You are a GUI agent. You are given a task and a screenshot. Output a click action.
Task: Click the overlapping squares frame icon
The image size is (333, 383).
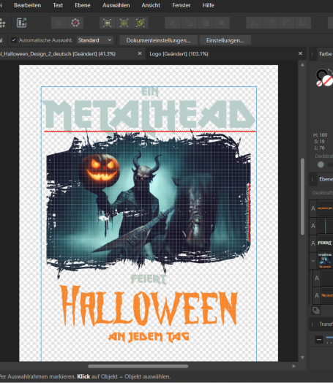coord(141,23)
